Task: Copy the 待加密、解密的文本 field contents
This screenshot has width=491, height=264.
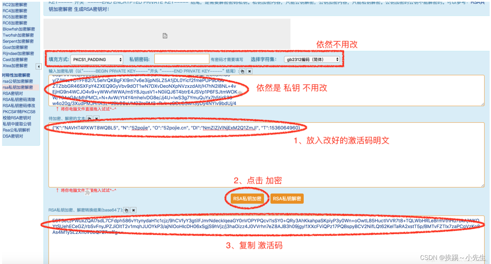Action: [89, 118]
